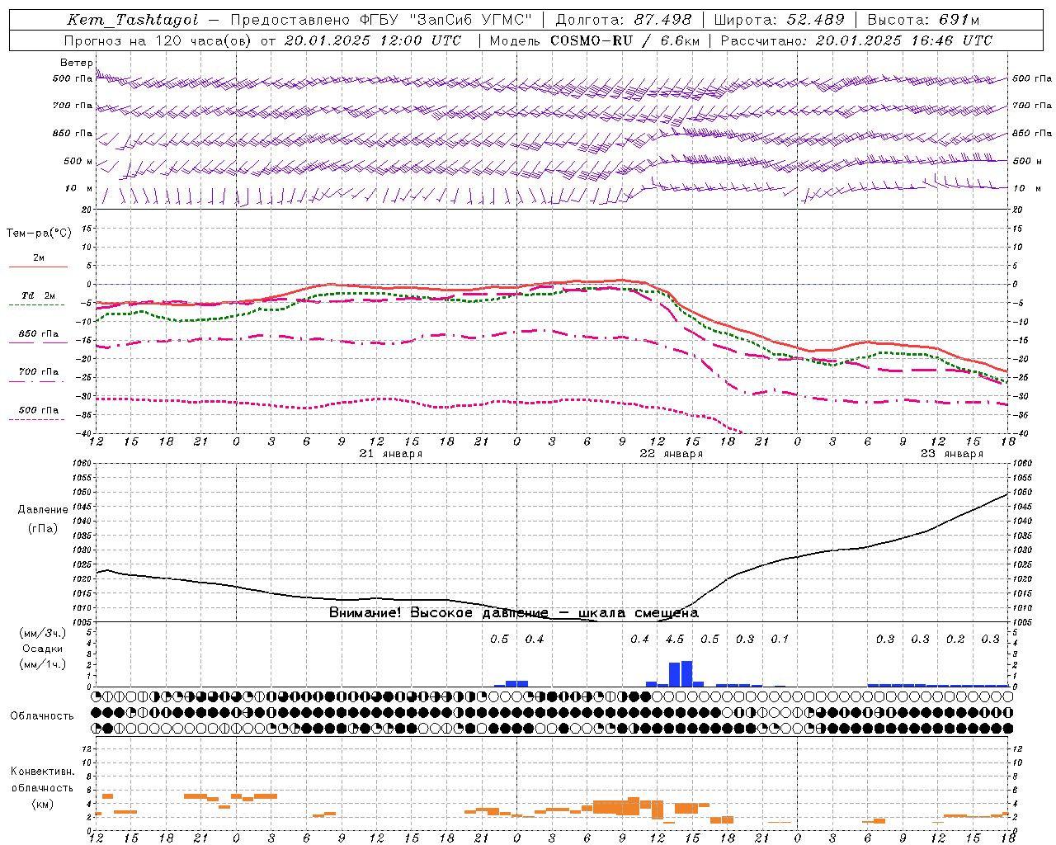
Task: Click the 0.1 precipitation amount value
Action: coord(780,640)
